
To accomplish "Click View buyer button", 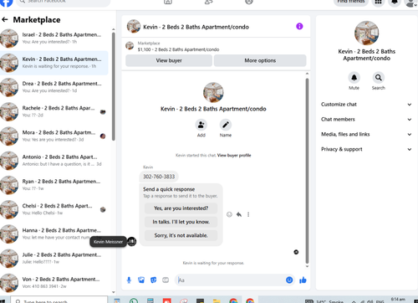I will pos(169,60).
